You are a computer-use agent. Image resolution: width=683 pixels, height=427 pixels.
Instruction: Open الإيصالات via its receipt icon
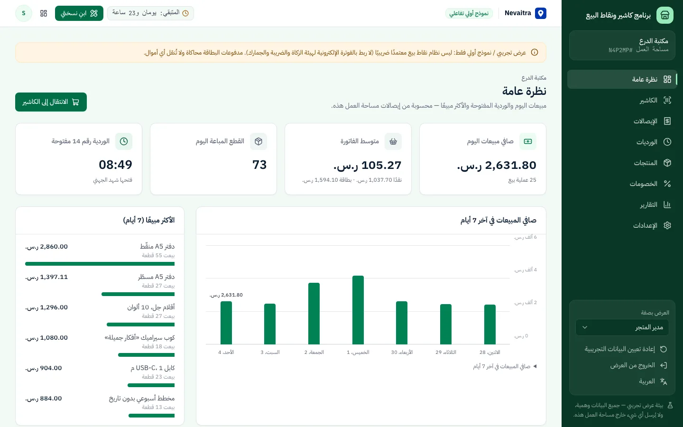(x=667, y=121)
